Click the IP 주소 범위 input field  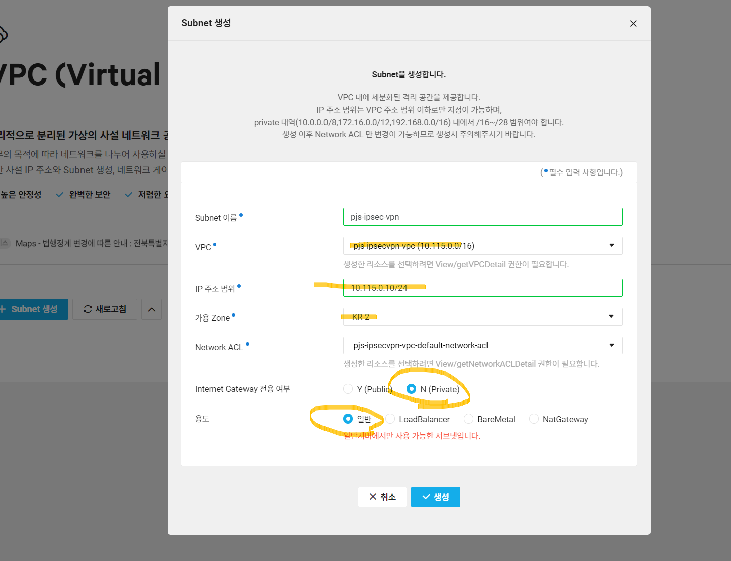[x=482, y=288]
